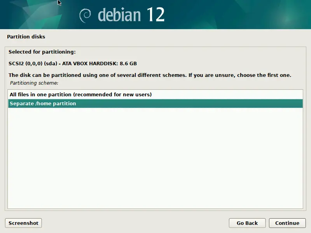
Task: Click empty space in the scheme list
Action: coord(155,163)
